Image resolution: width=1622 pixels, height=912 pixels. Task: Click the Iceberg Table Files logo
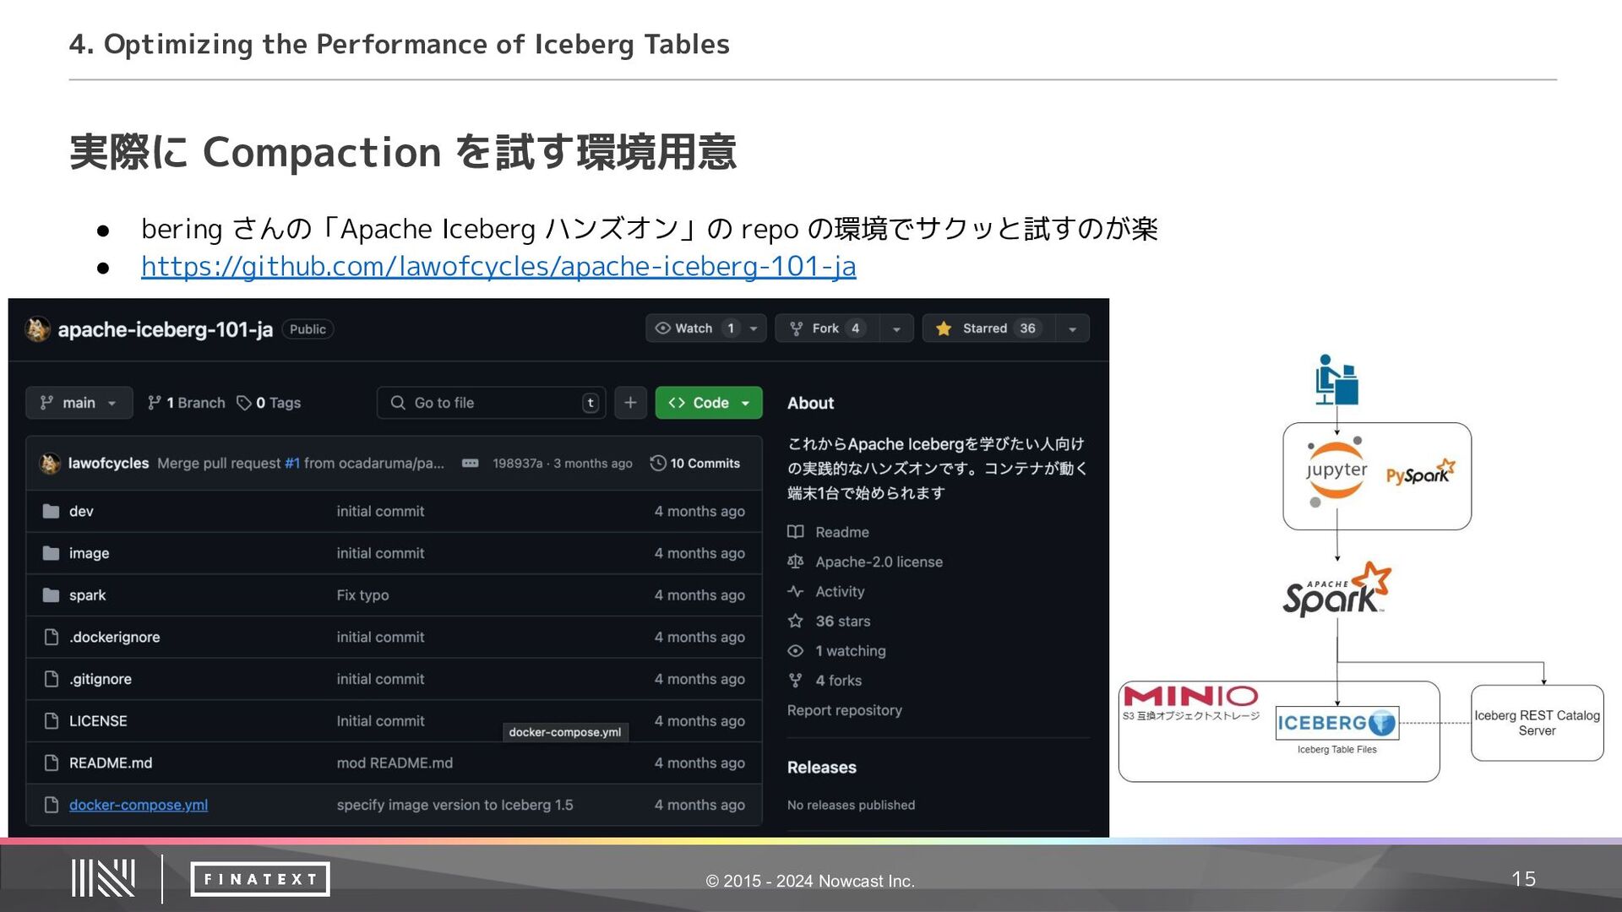click(x=1337, y=723)
